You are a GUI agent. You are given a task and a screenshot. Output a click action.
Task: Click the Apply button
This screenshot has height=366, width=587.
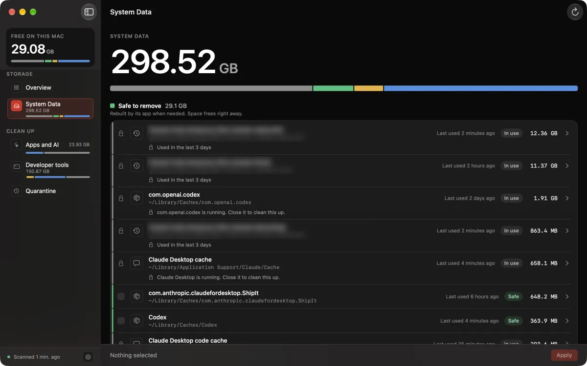[564, 355]
